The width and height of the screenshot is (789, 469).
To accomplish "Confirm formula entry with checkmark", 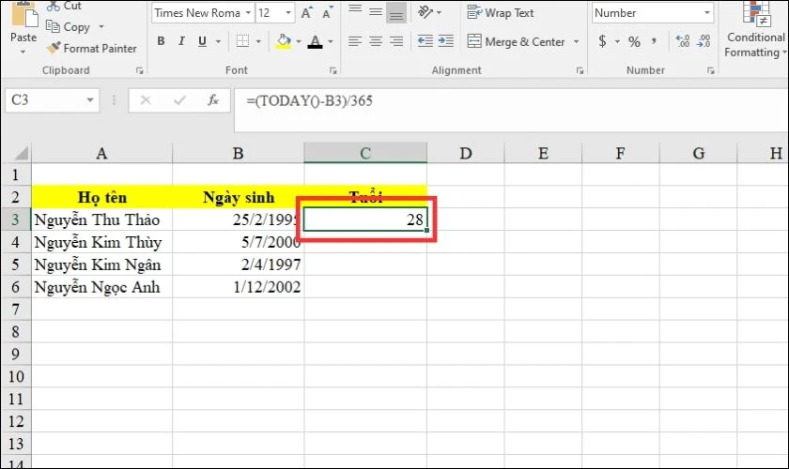I will point(179,100).
